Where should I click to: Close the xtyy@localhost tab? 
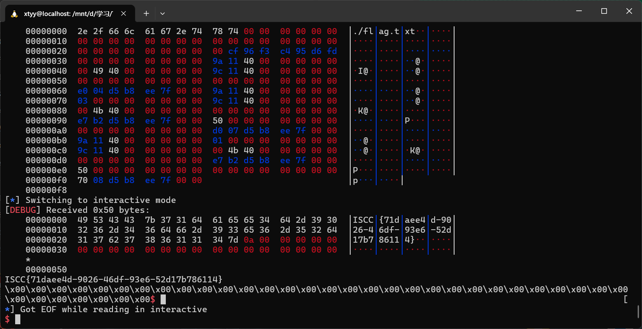(x=123, y=14)
